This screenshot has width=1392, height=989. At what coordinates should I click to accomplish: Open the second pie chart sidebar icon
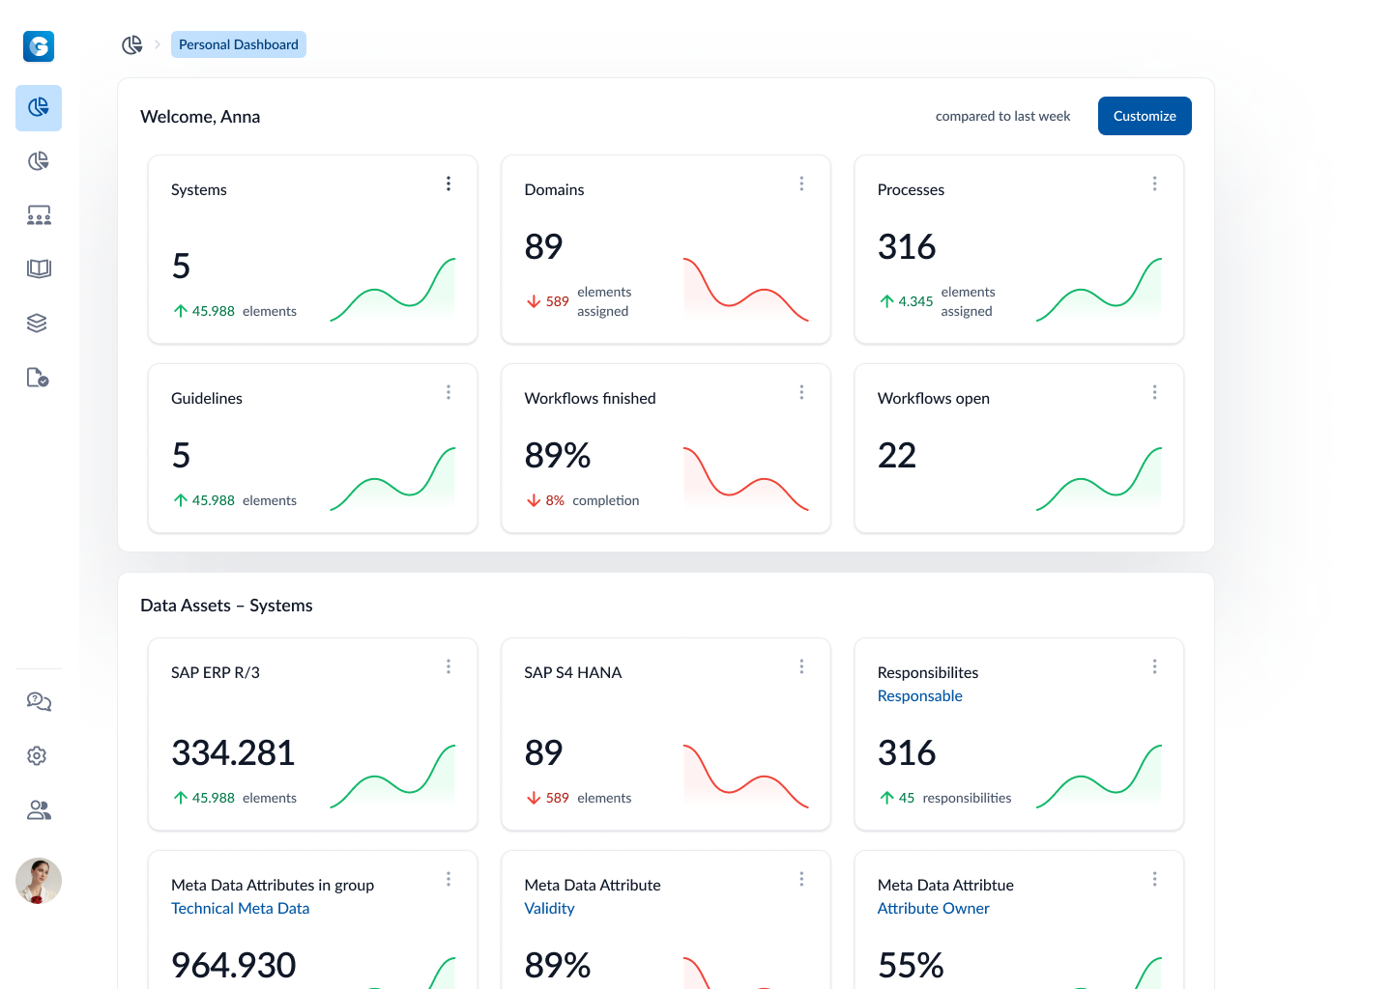pyautogui.click(x=39, y=161)
